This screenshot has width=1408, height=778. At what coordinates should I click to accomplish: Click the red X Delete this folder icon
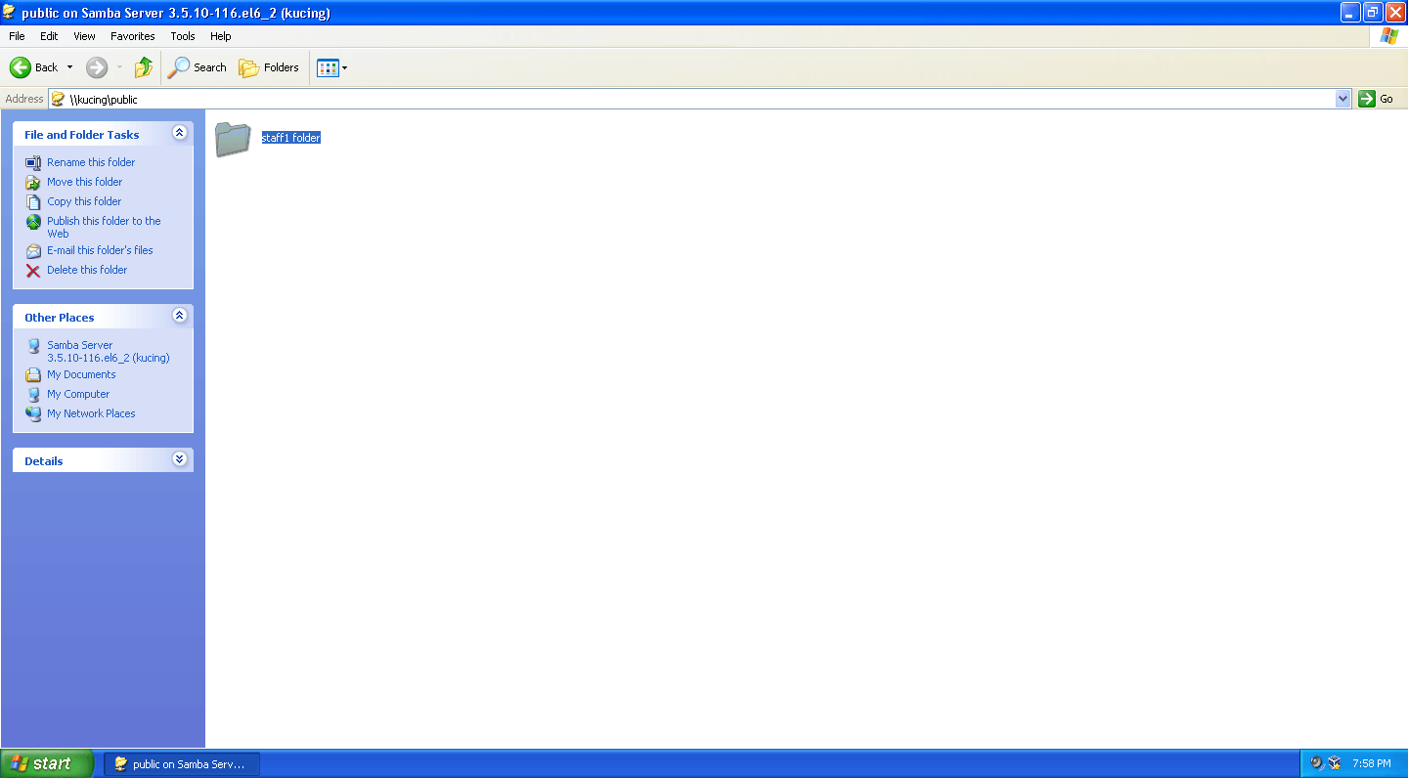tap(33, 271)
